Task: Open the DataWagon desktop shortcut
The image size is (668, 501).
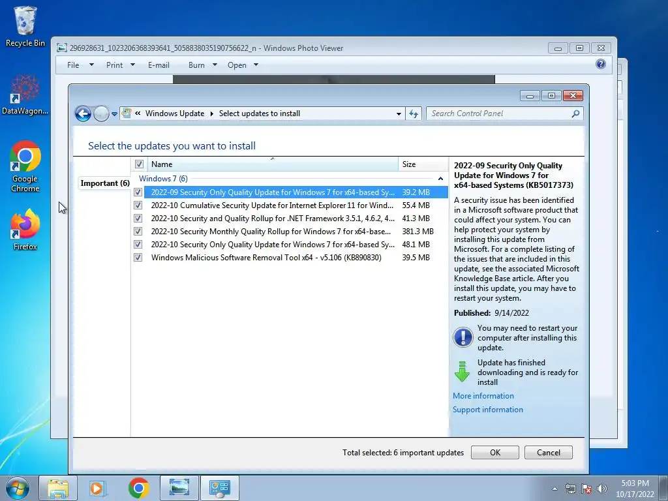Action: 25,95
